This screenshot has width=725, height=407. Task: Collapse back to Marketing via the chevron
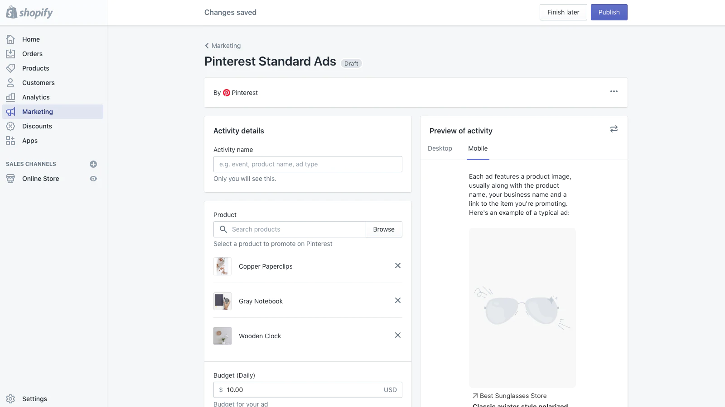click(207, 46)
